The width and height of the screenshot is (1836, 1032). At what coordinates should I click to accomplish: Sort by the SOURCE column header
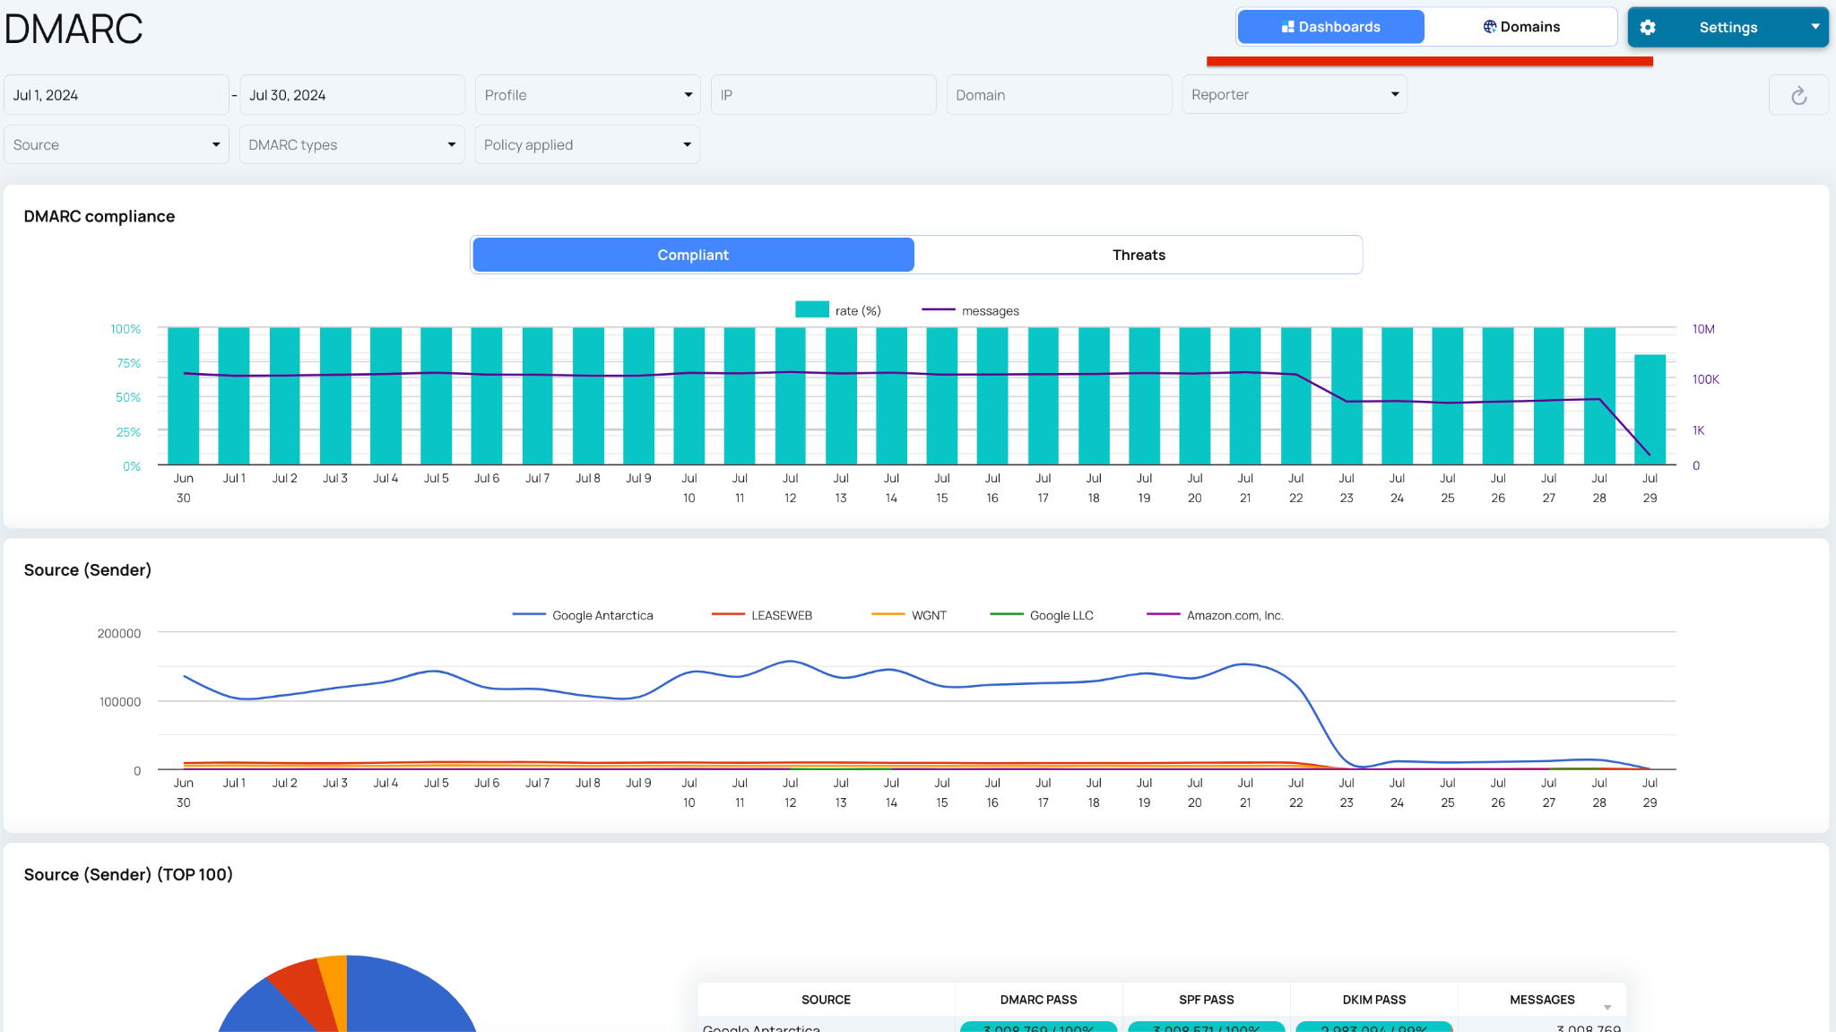pos(826,1000)
